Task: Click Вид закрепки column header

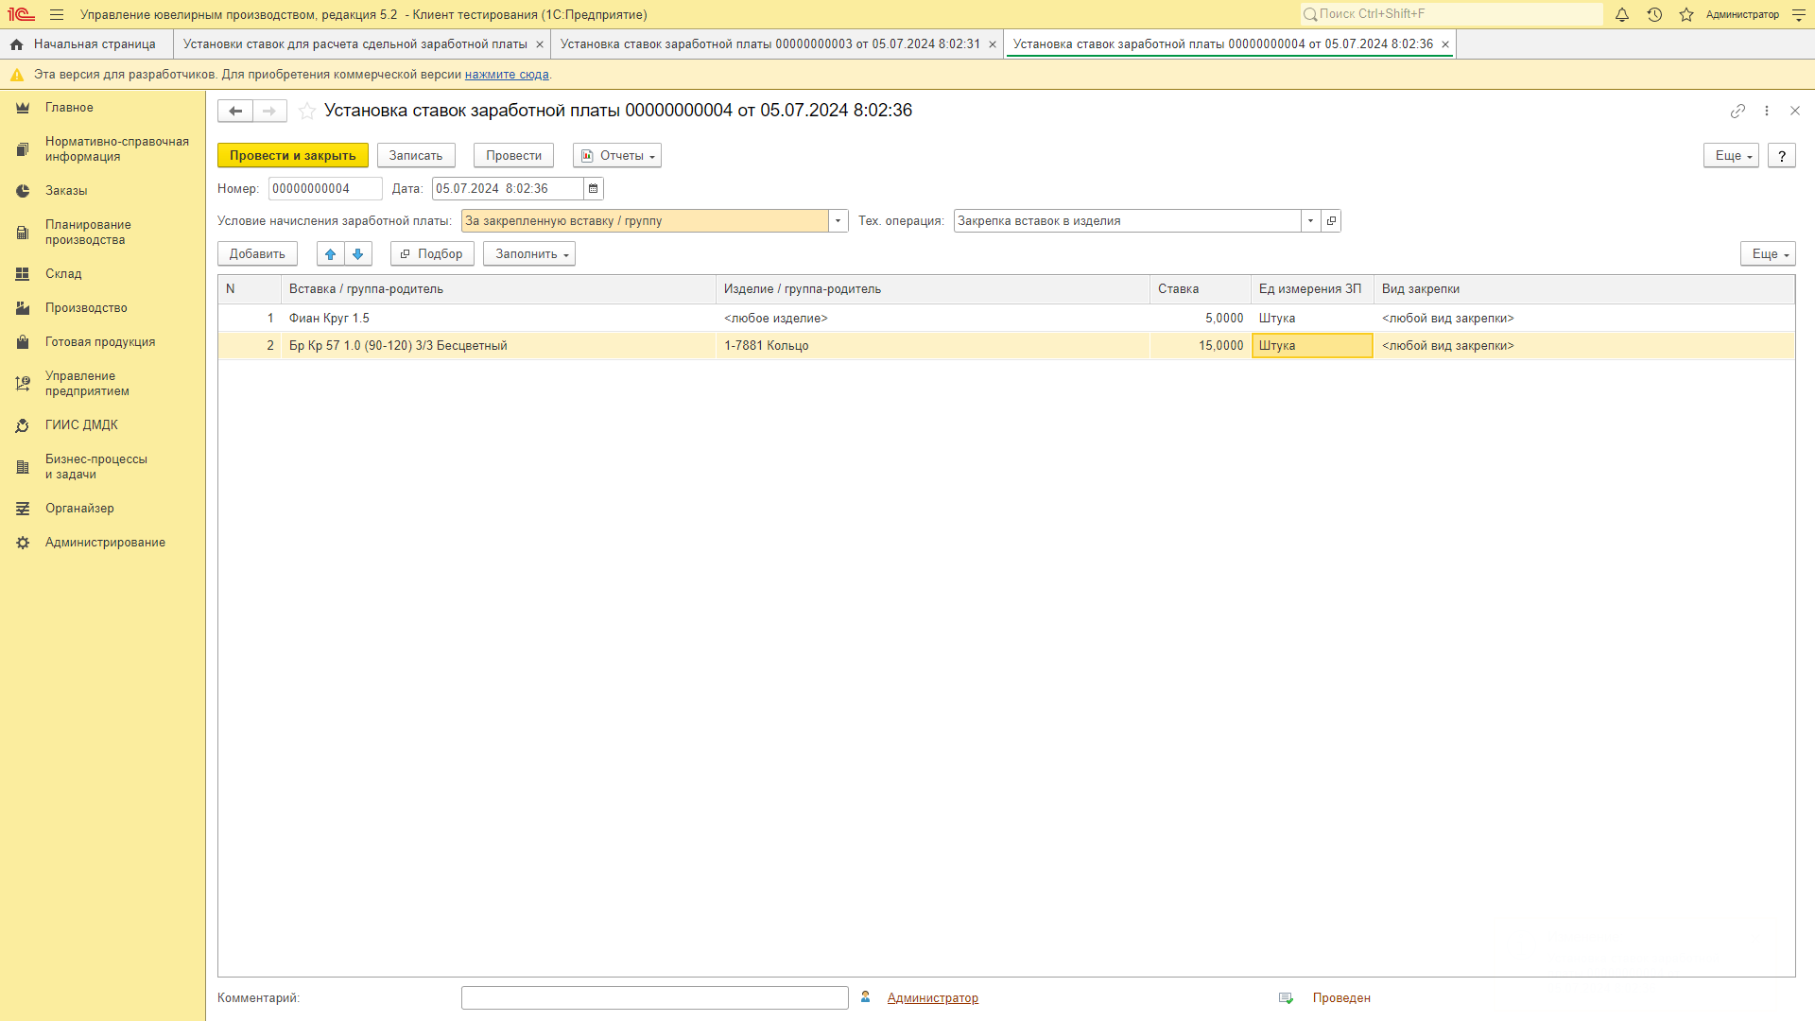Action: (x=1584, y=289)
